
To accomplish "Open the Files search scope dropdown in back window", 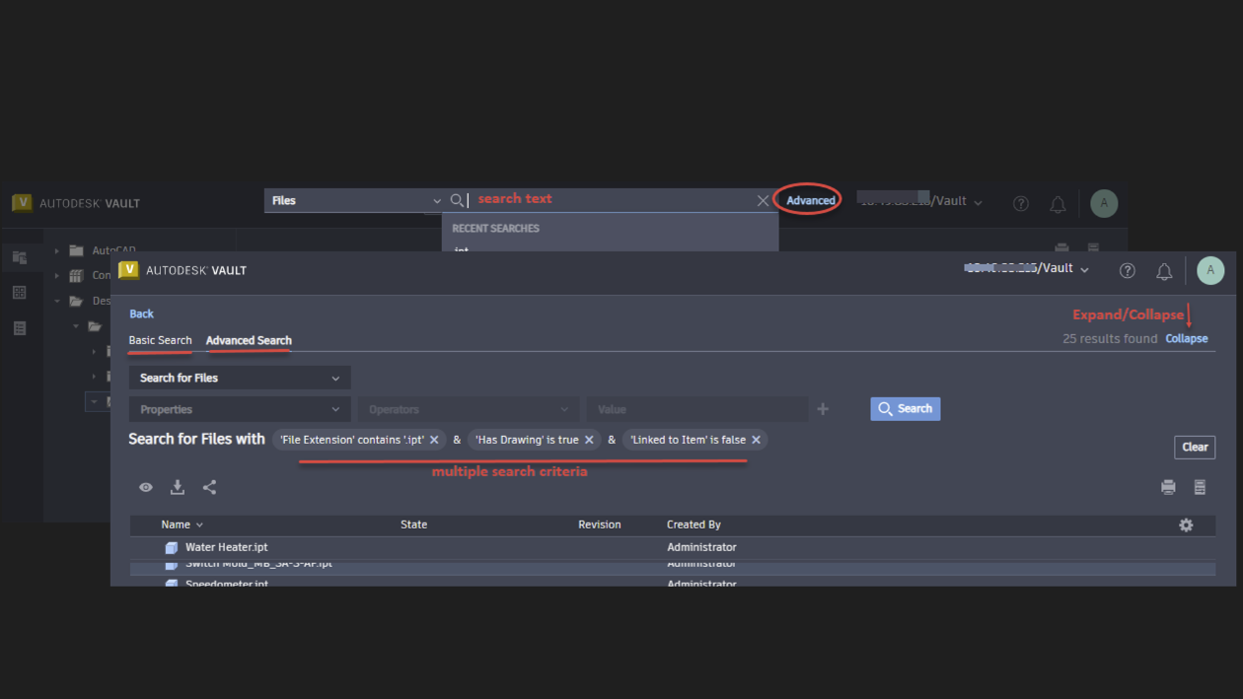I will pyautogui.click(x=354, y=200).
